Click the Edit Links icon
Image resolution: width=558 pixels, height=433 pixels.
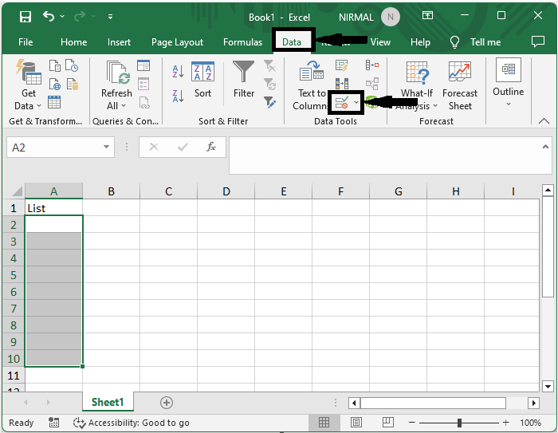[x=143, y=103]
